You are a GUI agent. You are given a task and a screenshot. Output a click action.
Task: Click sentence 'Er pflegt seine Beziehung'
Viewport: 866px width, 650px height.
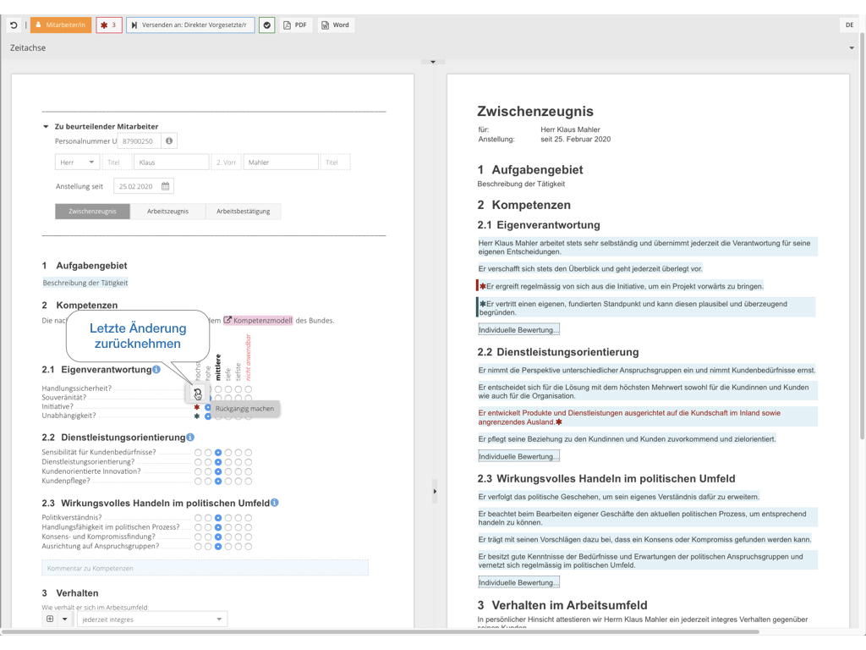click(627, 439)
